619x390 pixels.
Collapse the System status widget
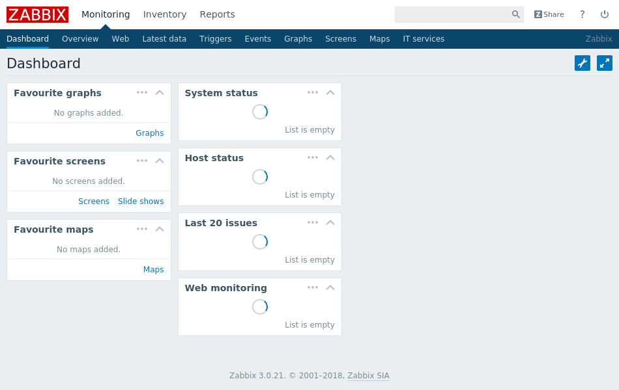coord(330,92)
